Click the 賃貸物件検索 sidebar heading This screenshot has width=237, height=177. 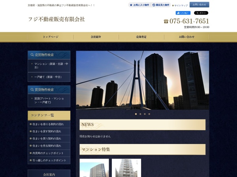49,90
